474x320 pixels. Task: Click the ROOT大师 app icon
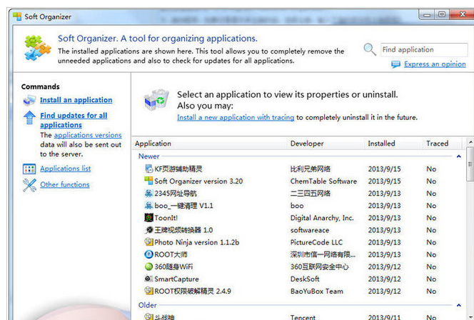click(x=148, y=254)
